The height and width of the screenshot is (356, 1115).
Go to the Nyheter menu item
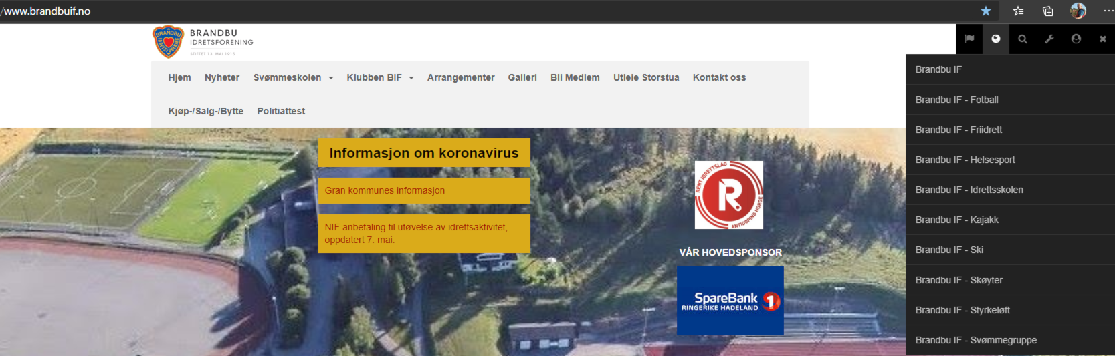(222, 77)
